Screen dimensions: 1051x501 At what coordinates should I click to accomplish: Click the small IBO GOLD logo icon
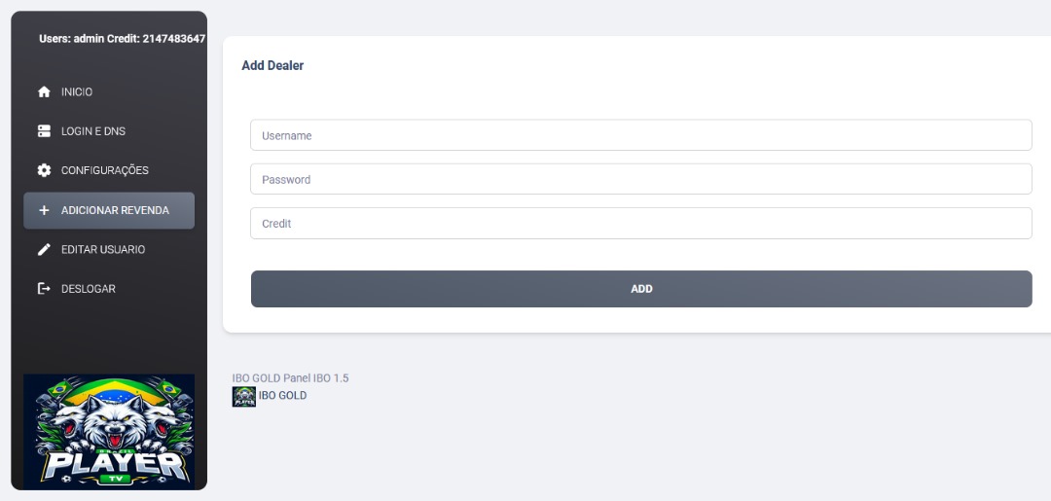point(243,396)
